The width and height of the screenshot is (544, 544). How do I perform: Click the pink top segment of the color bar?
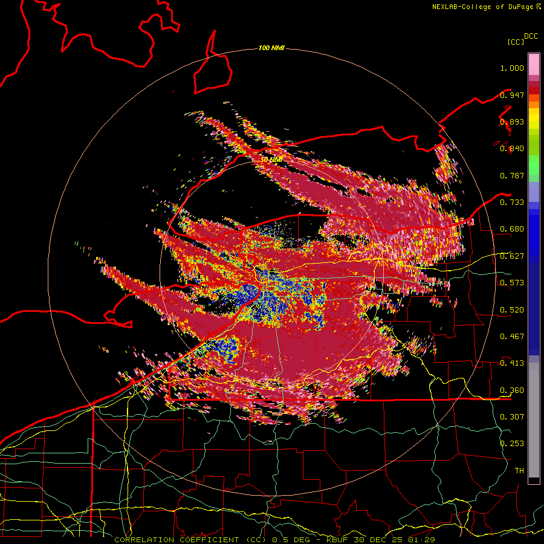[x=534, y=65]
